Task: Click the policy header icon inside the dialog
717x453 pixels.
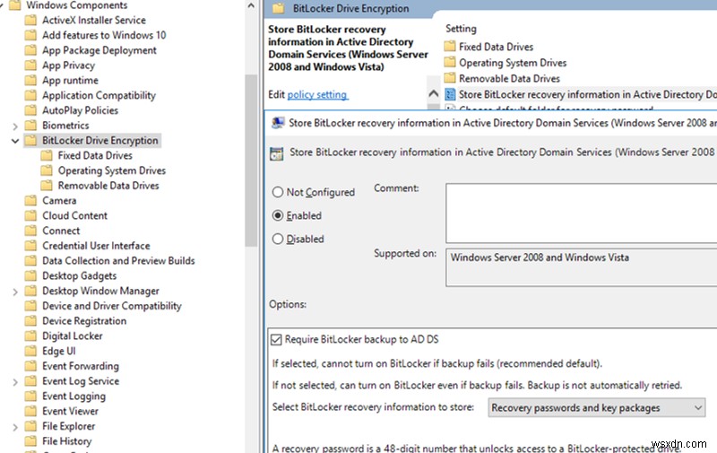Action: point(277,153)
